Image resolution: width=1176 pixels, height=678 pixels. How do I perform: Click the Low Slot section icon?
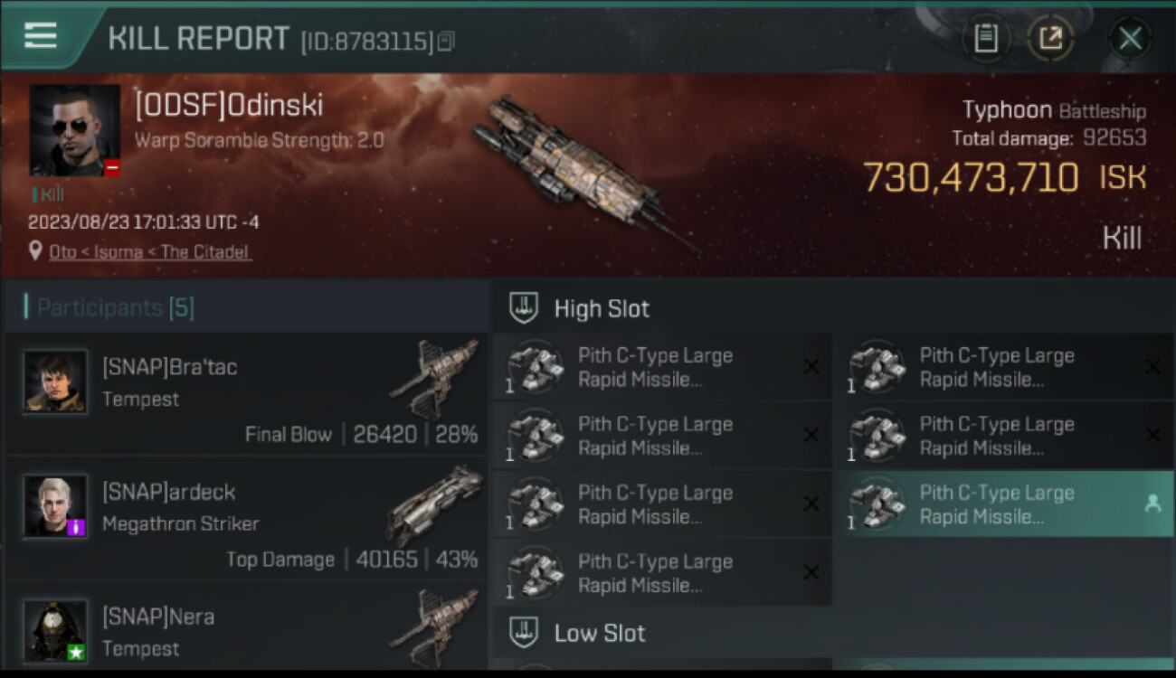click(x=524, y=633)
